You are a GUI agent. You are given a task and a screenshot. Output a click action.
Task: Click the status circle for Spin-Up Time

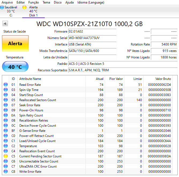click(x=6, y=90)
